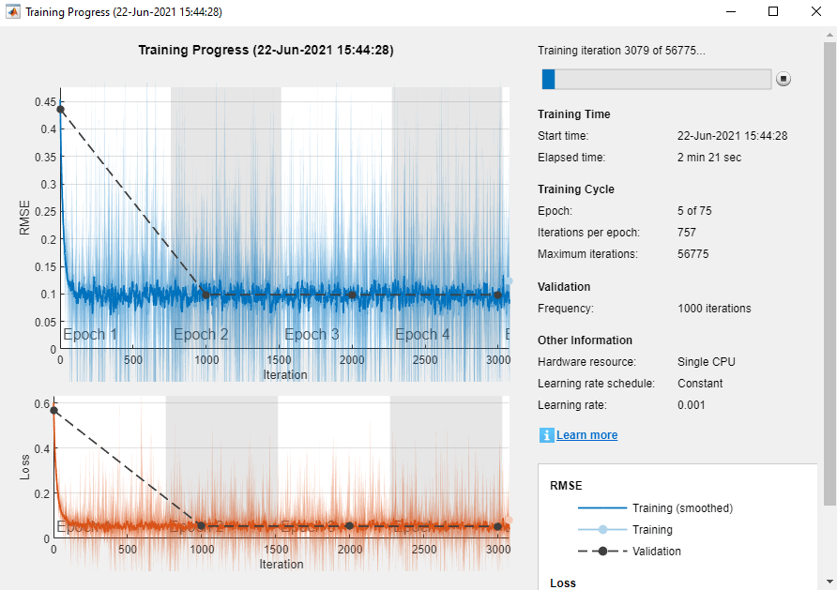The width and height of the screenshot is (837, 590).
Task: Click the RMSE y-axis label
Action: 24,218
